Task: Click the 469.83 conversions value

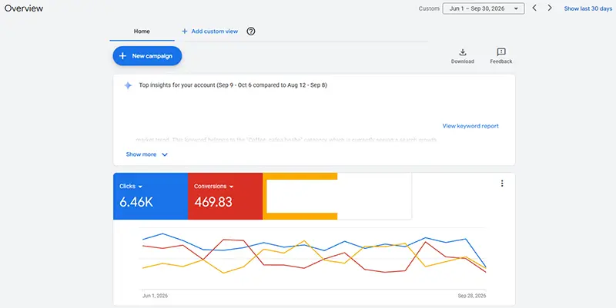Action: (213, 202)
